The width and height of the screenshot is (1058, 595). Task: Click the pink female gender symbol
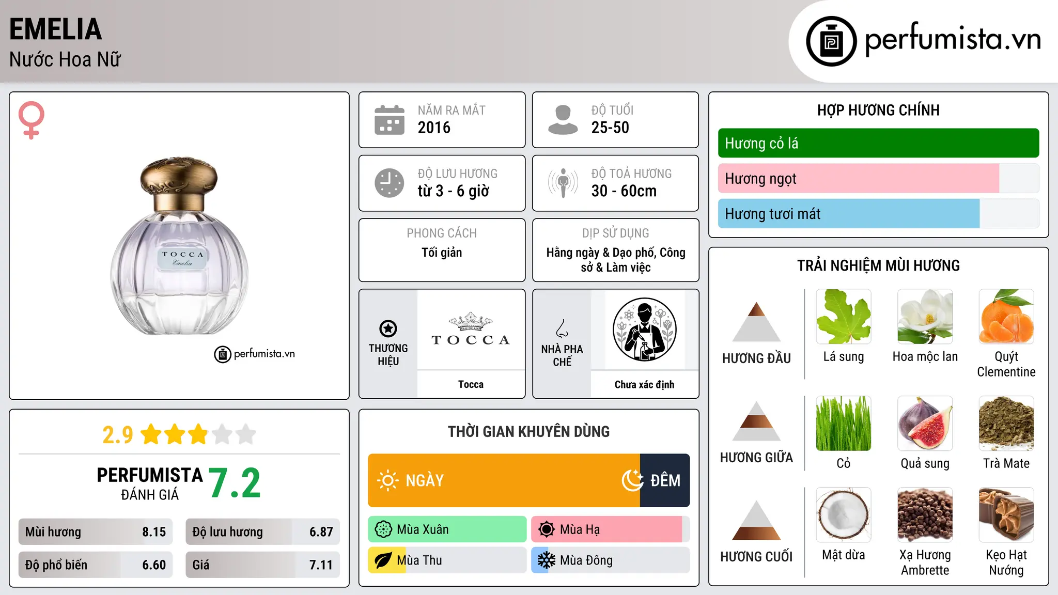click(x=31, y=120)
